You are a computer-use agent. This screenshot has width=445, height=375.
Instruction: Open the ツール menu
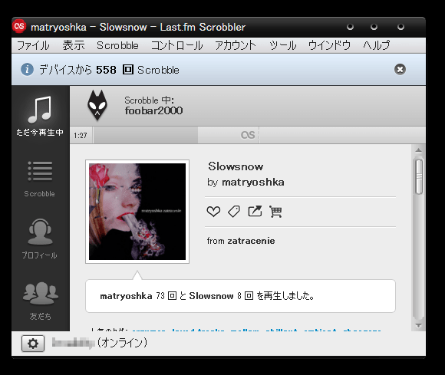(x=282, y=45)
